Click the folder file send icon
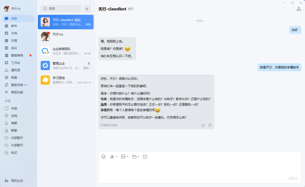 tap(134, 157)
